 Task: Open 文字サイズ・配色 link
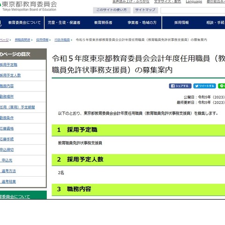tap(167, 1)
